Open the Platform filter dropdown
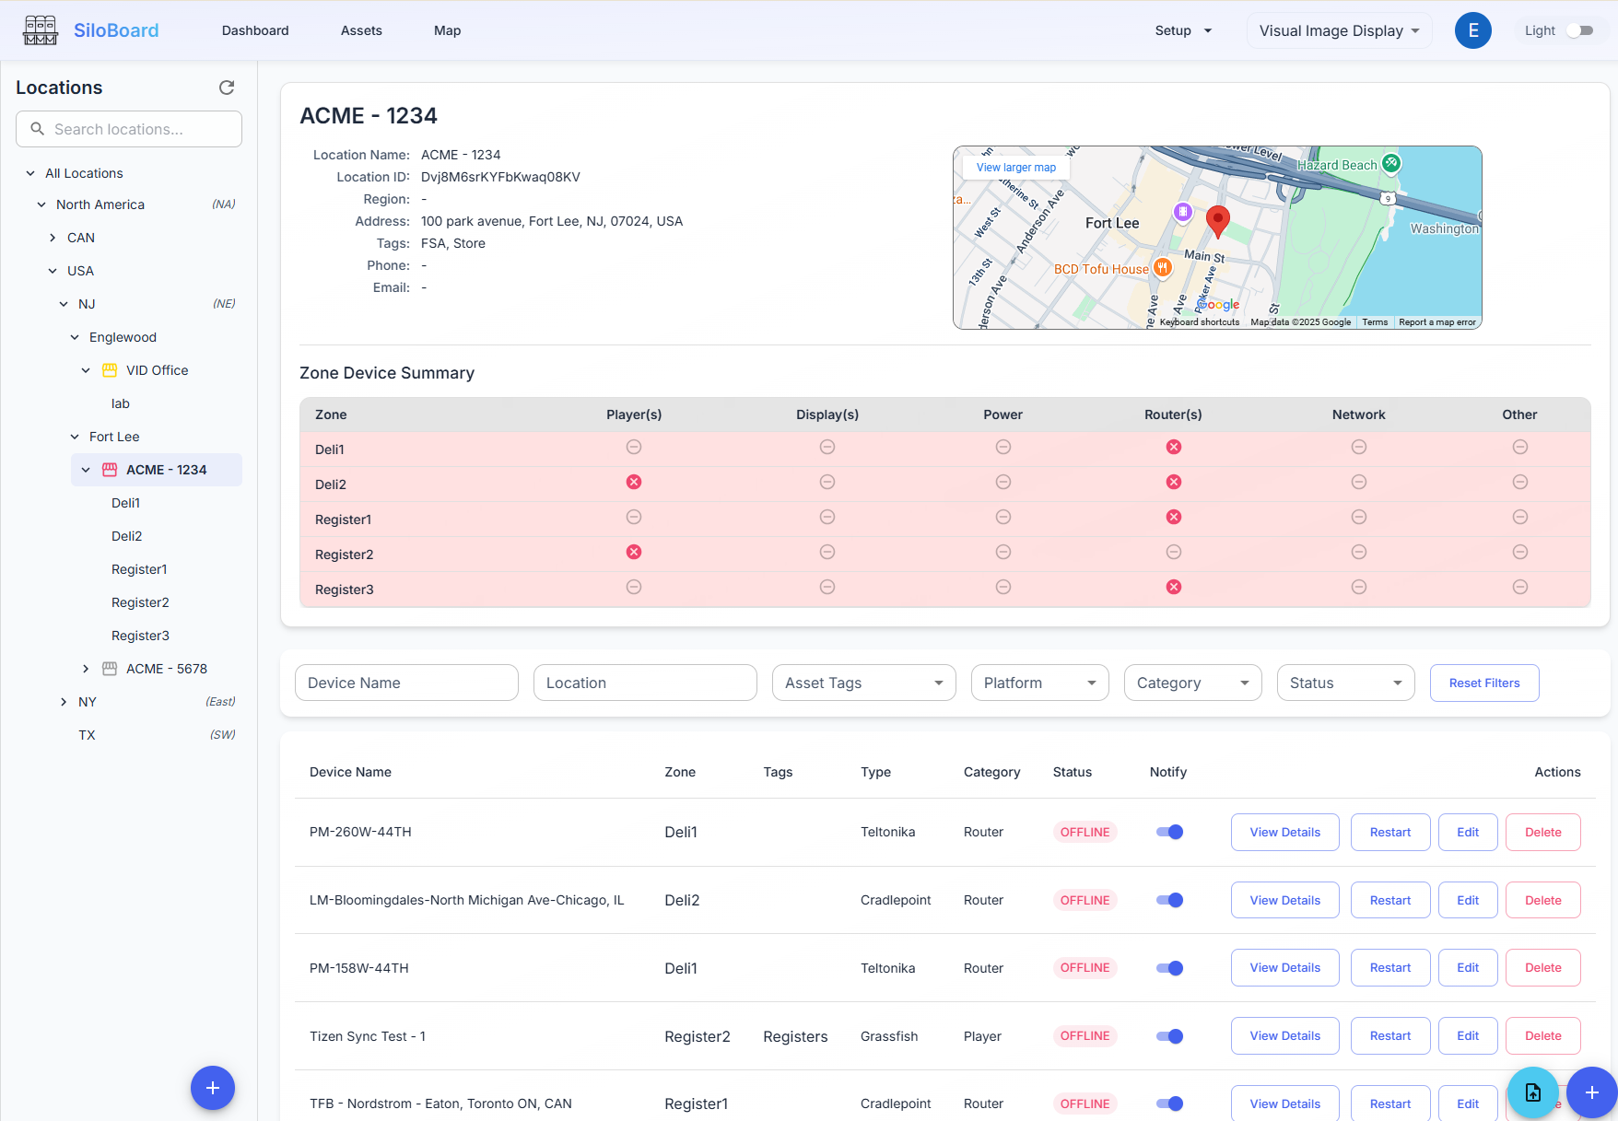Image resolution: width=1618 pixels, height=1121 pixels. point(1040,683)
